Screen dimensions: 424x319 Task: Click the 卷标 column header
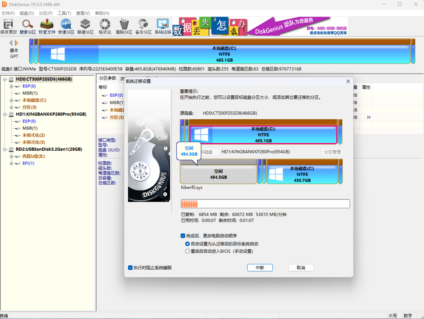pyautogui.click(x=103, y=87)
